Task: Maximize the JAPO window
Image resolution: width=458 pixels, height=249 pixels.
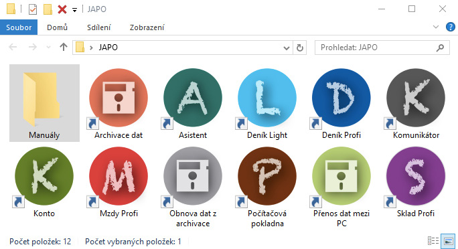Action: (x=412, y=9)
